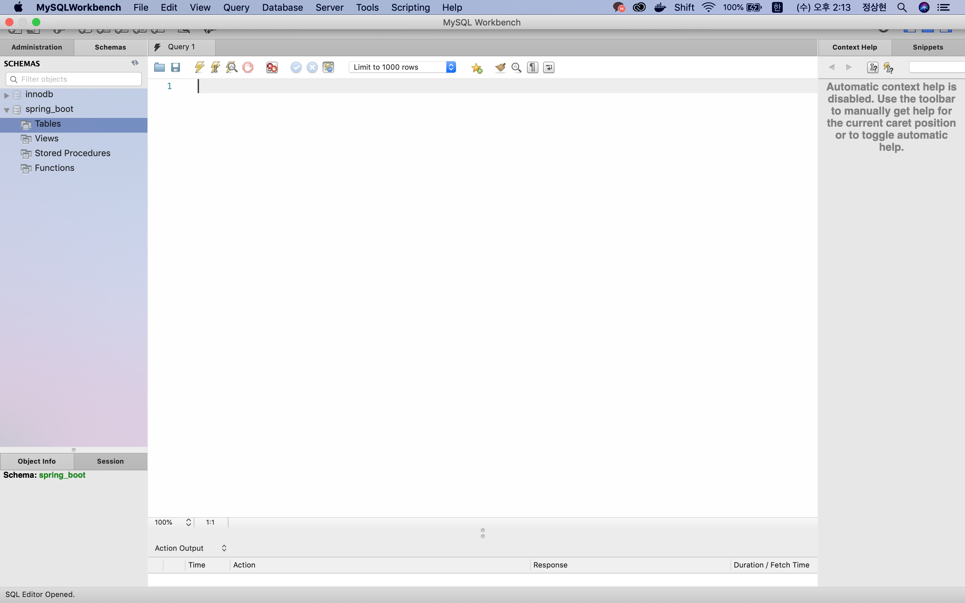Toggle invisible characters display
The width and height of the screenshot is (965, 603).
point(532,67)
